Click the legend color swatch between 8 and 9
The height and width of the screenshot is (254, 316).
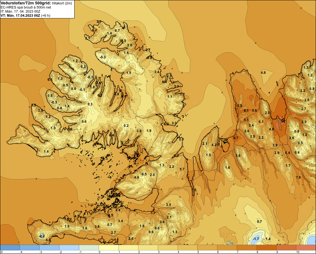(x=267, y=247)
